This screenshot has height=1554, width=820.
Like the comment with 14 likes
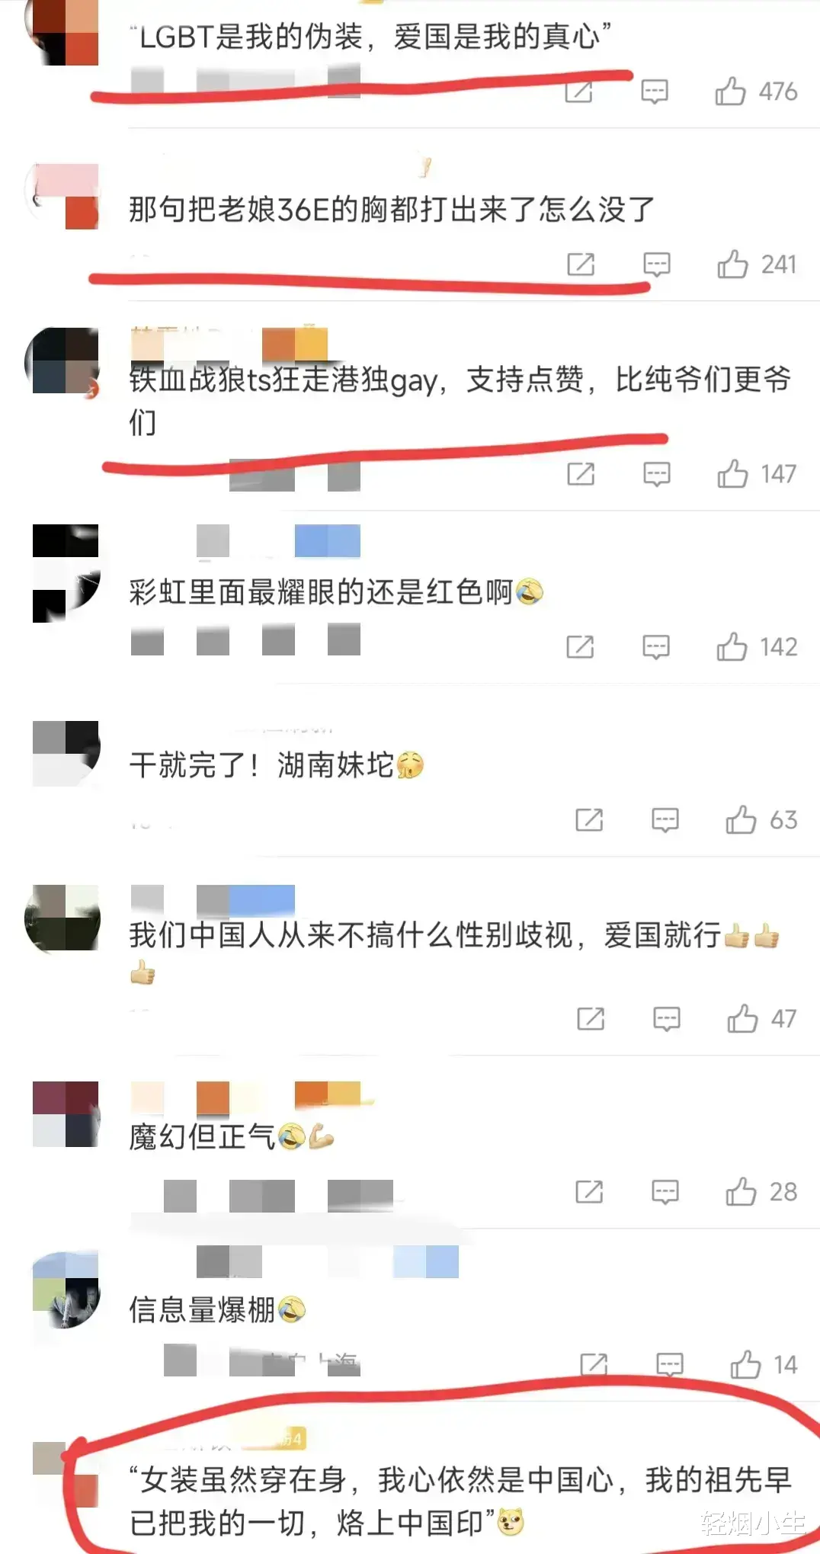tap(745, 1364)
